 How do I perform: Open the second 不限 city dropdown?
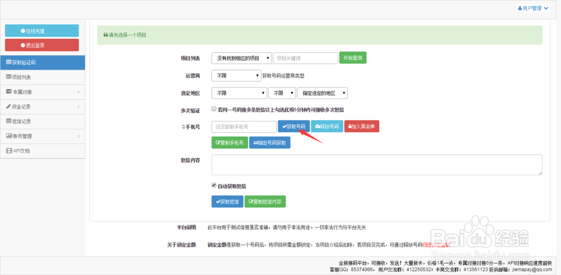282,93
